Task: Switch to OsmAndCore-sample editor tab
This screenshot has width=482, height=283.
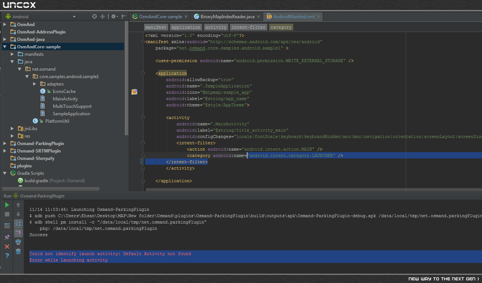Action: click(160, 17)
